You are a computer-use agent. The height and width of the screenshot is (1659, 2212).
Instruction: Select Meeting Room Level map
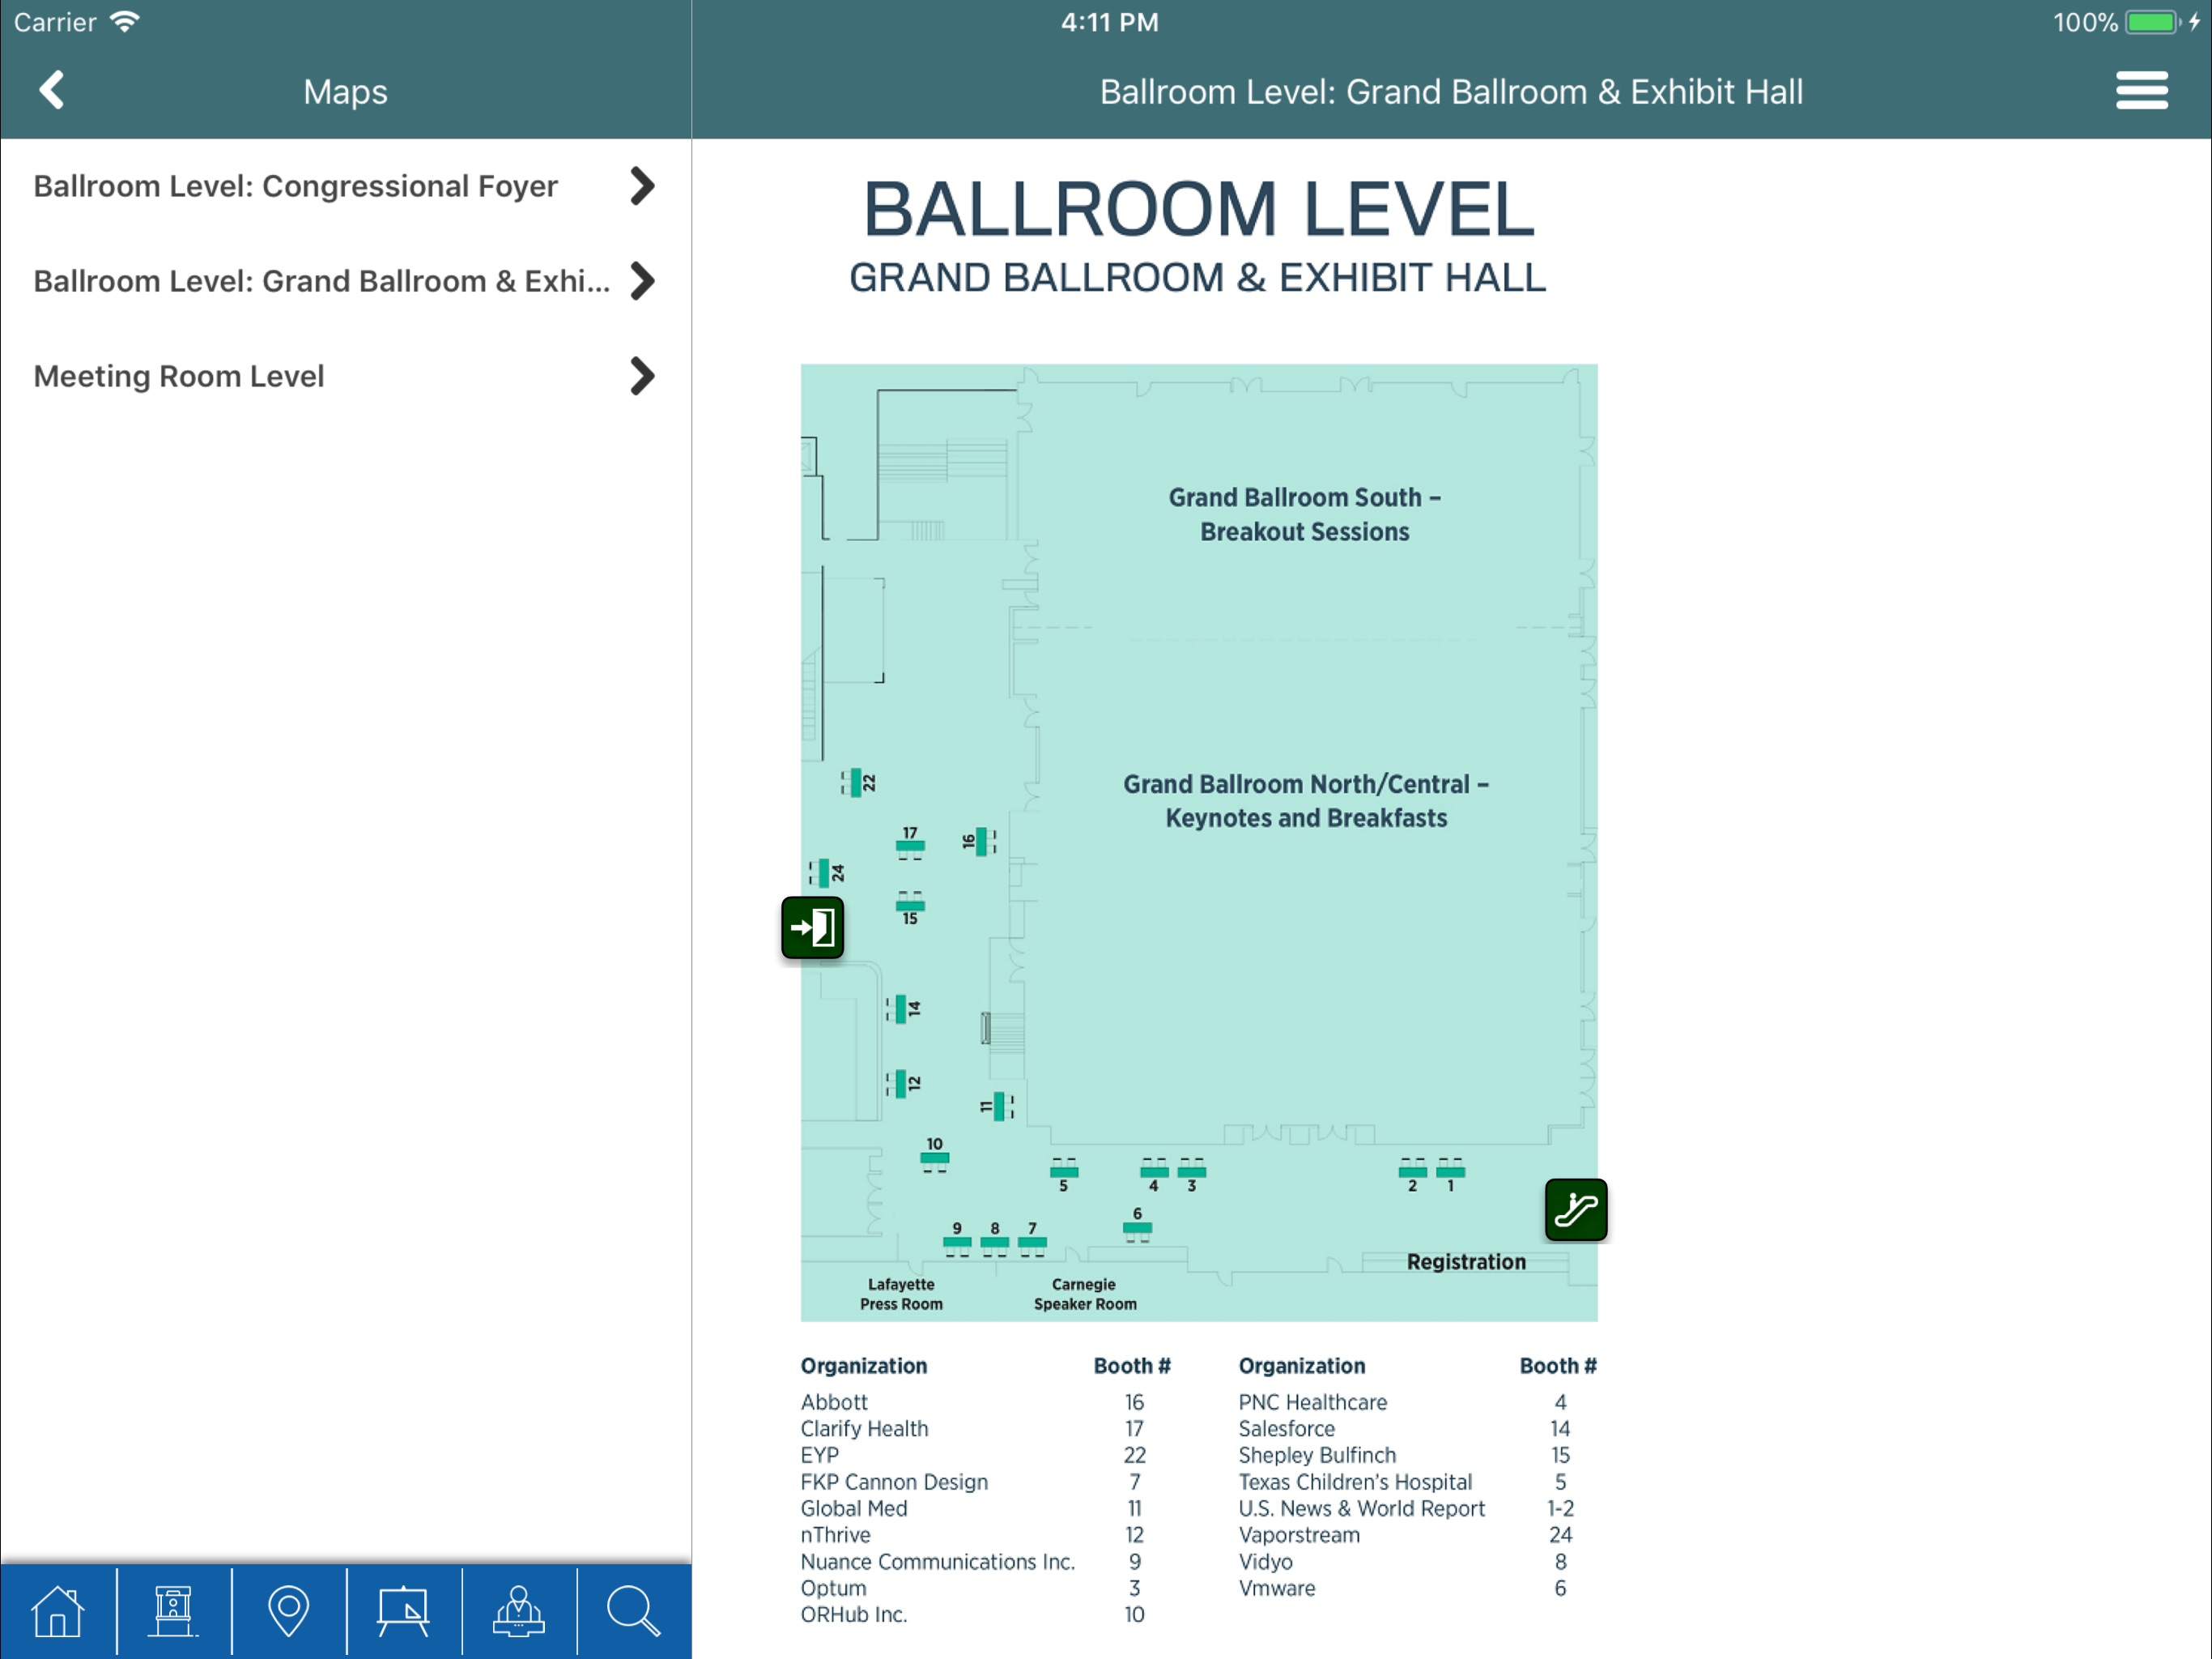coord(346,376)
